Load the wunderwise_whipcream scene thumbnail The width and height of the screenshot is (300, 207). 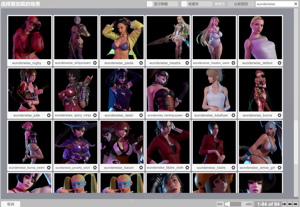pos(76,38)
